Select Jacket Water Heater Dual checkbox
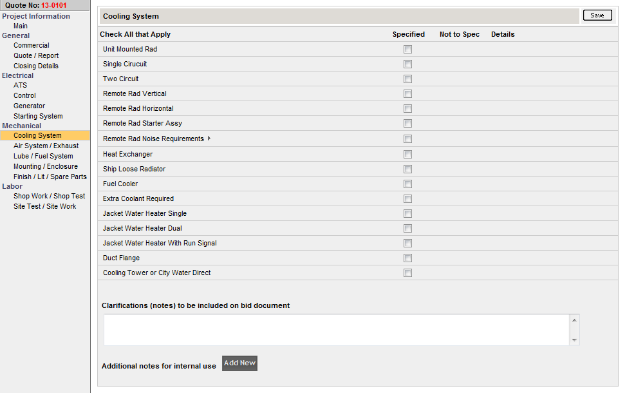Viewport: 627px width, 393px height. point(407,229)
